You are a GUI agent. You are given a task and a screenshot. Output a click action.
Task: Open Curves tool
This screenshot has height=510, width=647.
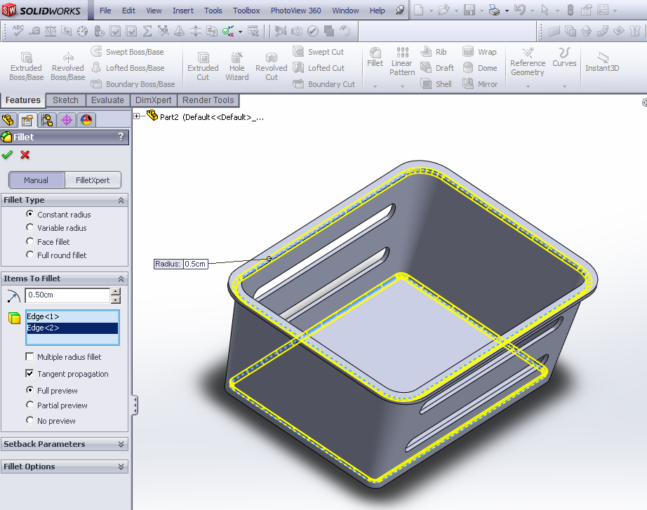564,57
